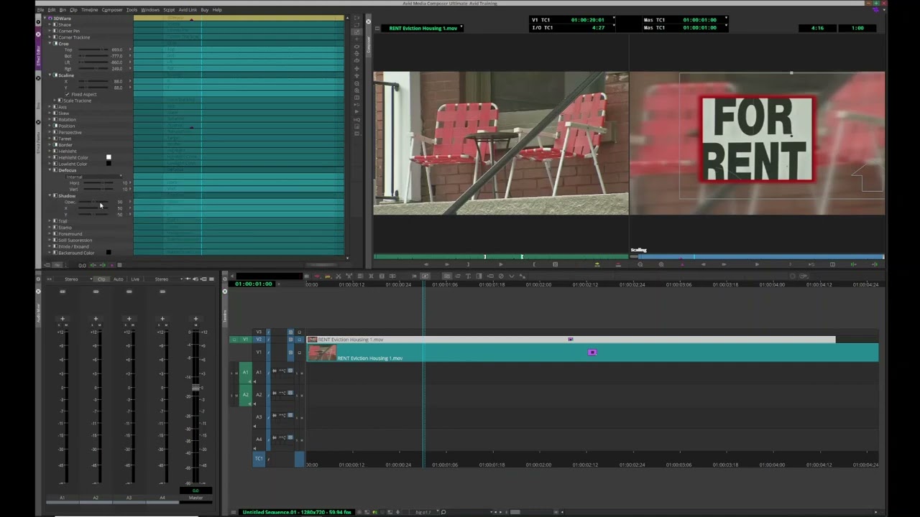Toggle the Defocus enable button
The height and width of the screenshot is (517, 920).
tap(55, 170)
